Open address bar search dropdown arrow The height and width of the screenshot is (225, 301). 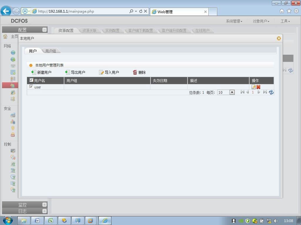pyautogui.click(x=136, y=11)
